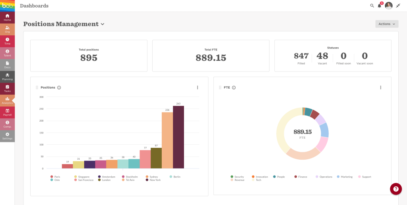The height and width of the screenshot is (205, 407).
Task: Go to Payroll in the sidebar
Action: pyautogui.click(x=7, y=112)
